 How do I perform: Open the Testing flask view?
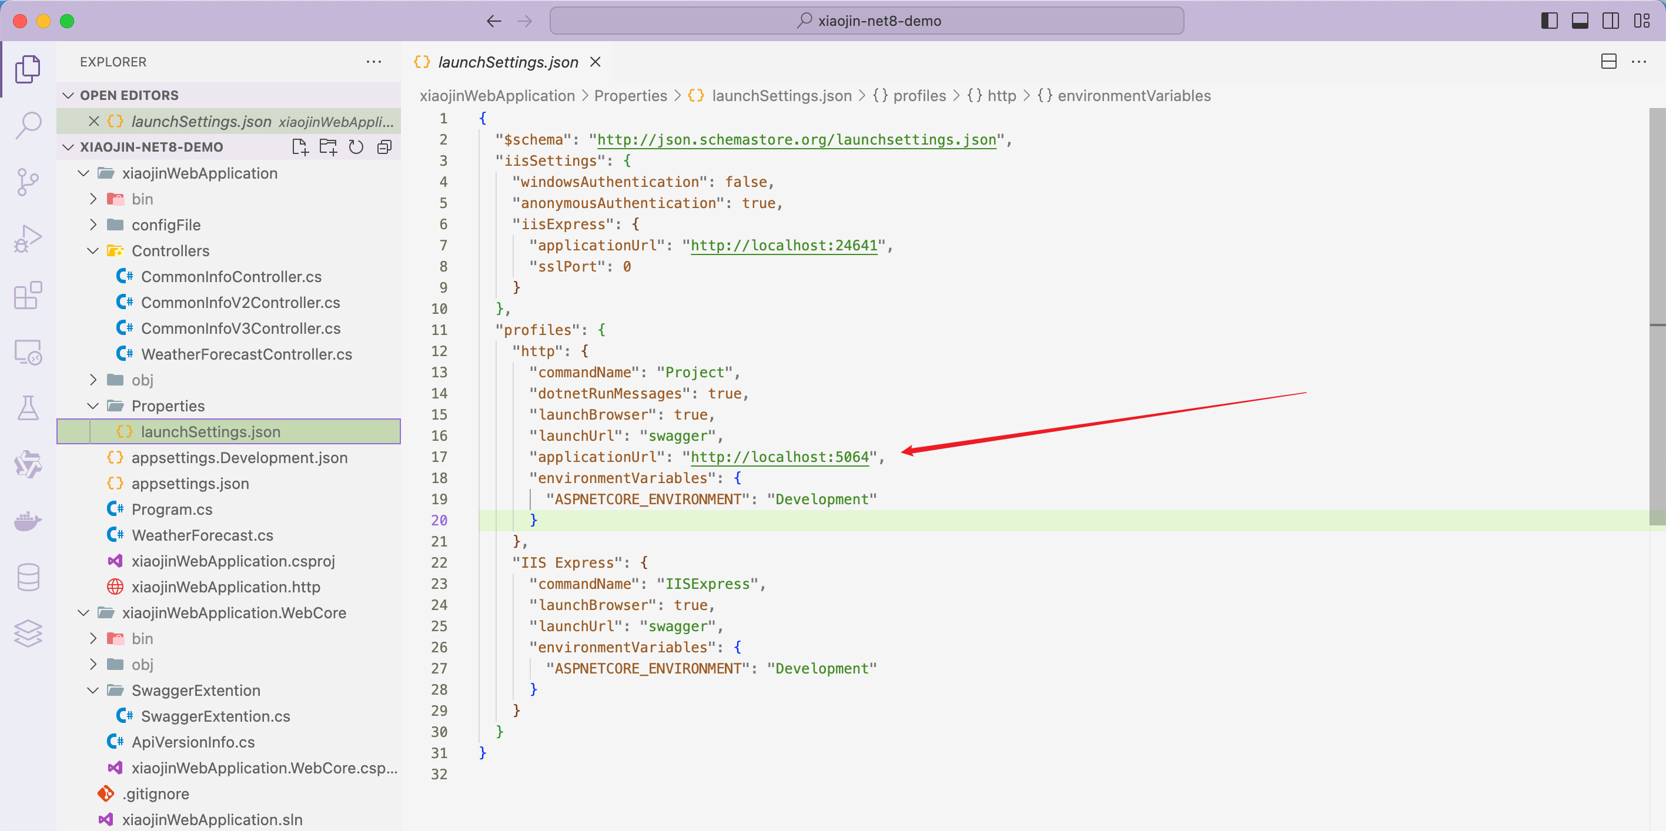coord(28,408)
